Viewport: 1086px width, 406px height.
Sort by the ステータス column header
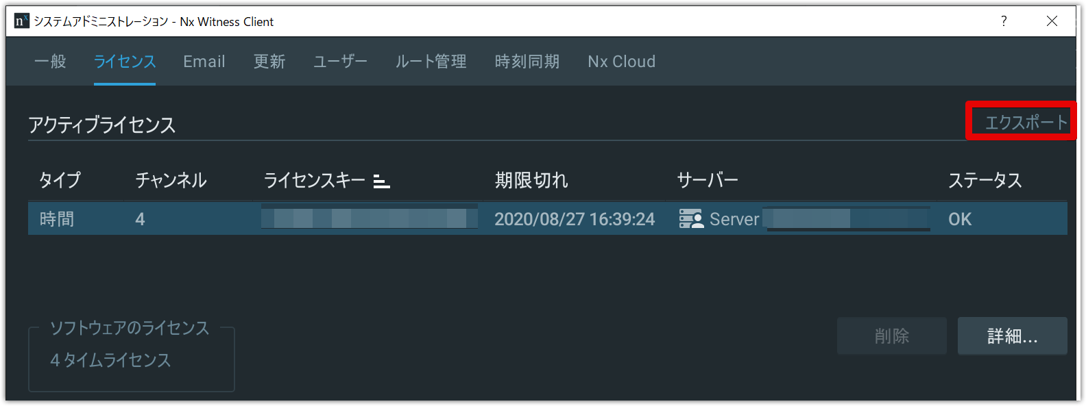[985, 180]
